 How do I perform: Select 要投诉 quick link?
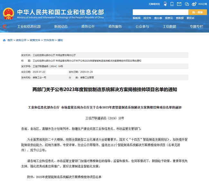tap(190, 18)
